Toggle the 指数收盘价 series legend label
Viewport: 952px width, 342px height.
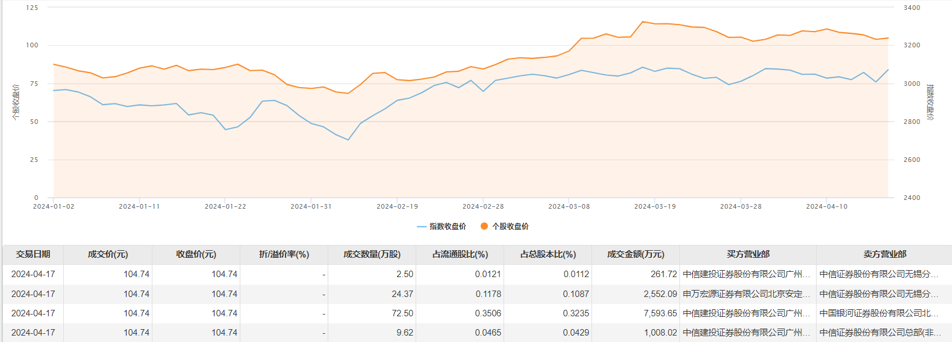tap(448, 227)
